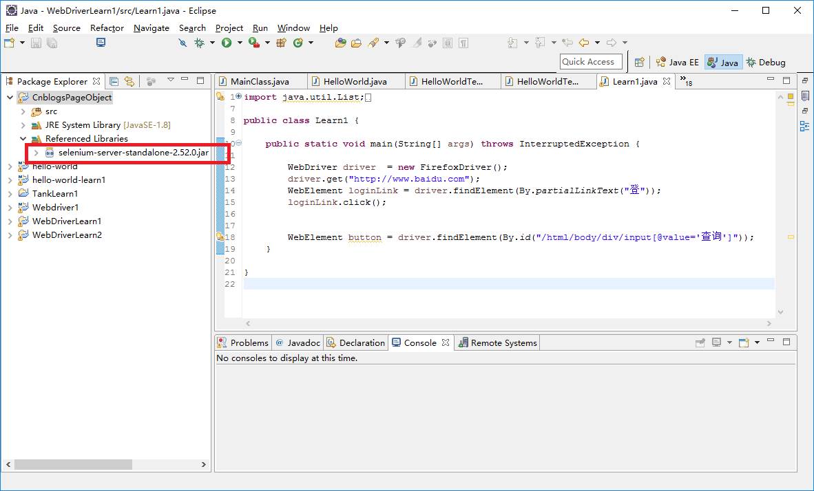
Task: Select the WebDriverLearn2 project
Action: 67,235
